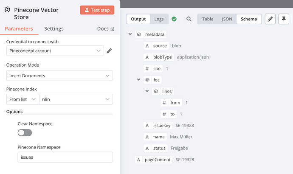
Task: Open the From list mode dropdown
Action: (x=23, y=99)
